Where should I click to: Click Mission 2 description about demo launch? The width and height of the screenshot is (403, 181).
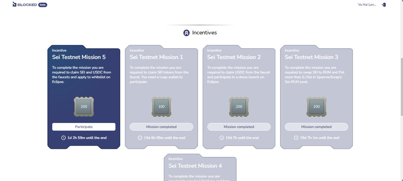pos(239,75)
